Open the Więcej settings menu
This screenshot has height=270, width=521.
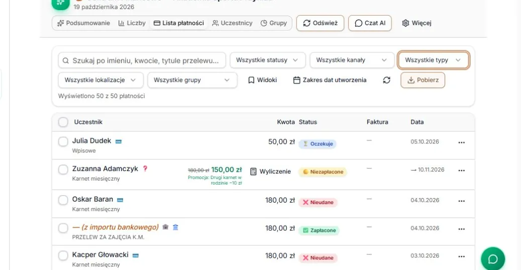coord(416,23)
